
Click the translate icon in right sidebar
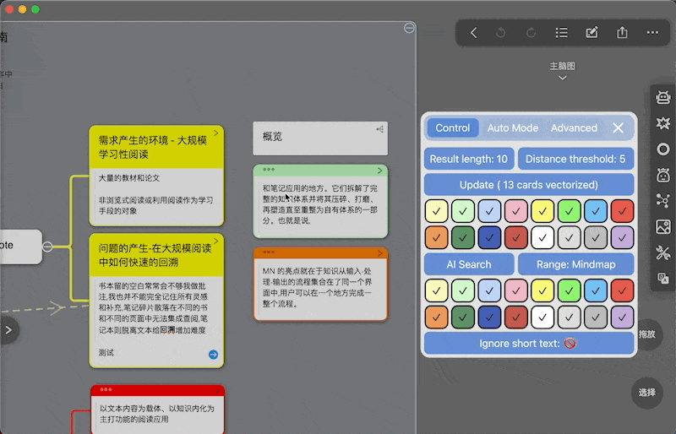tap(663, 279)
